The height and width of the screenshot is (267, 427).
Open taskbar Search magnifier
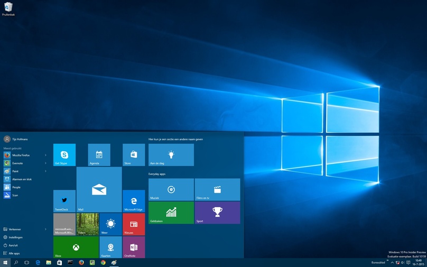[x=16, y=263]
